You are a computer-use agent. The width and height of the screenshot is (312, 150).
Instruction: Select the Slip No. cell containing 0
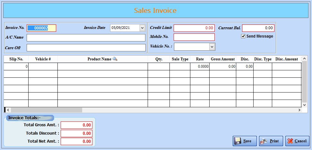click(16, 66)
